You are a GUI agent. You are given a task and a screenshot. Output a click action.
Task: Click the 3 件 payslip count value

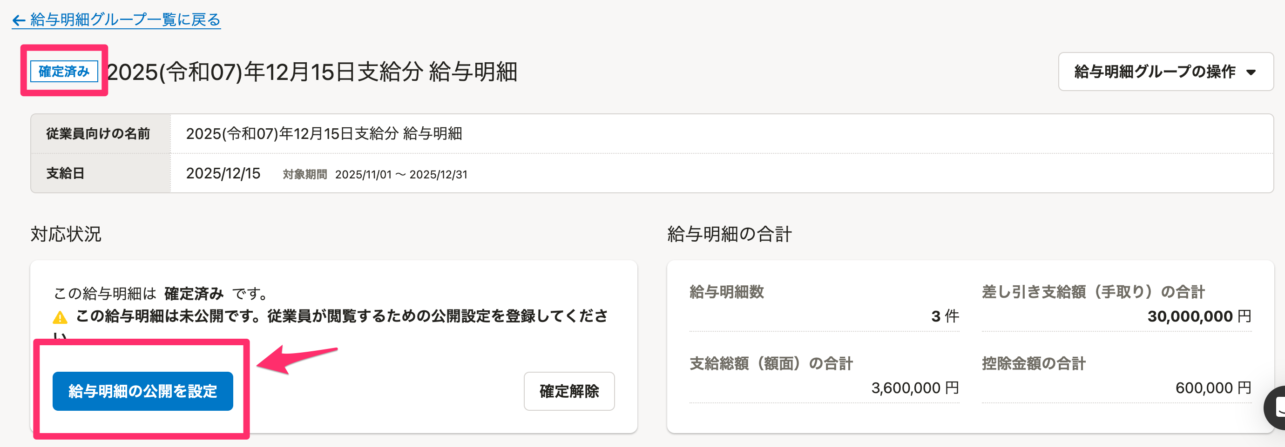[x=945, y=316]
